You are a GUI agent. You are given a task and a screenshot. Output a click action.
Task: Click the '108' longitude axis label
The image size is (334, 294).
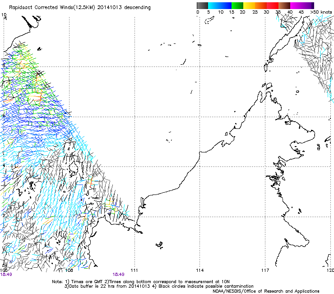tap(69, 270)
